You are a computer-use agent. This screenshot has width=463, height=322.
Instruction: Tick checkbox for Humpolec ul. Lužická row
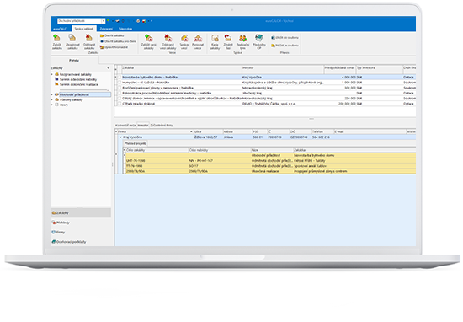pos(120,83)
